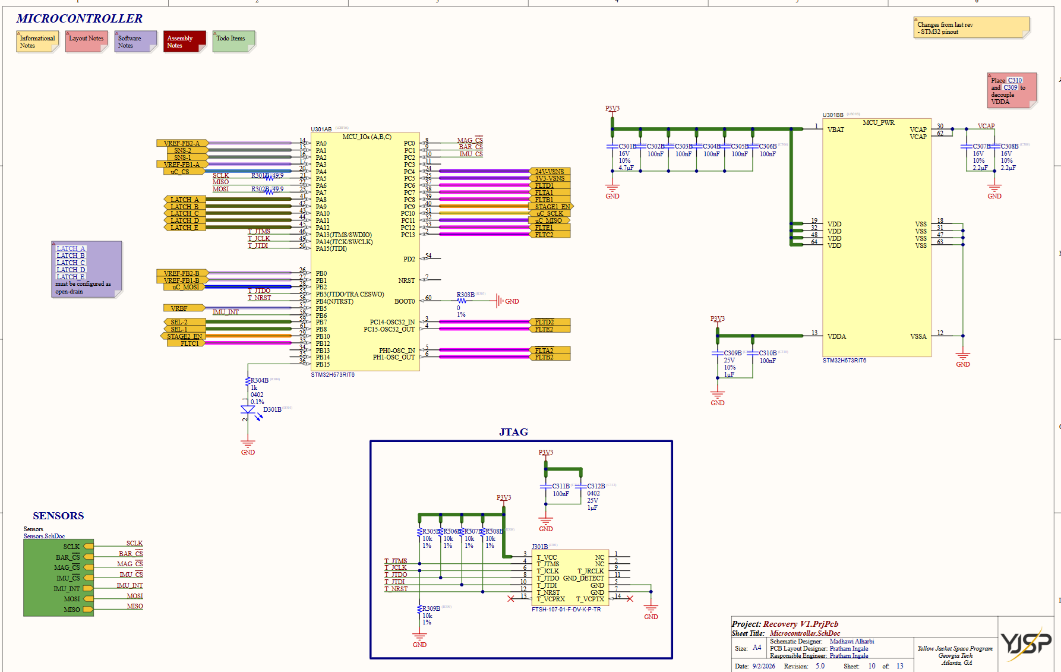Screen dimensions: 1061x672
Task: Click the GND symbol below the D301B LED
Action: pos(248,444)
